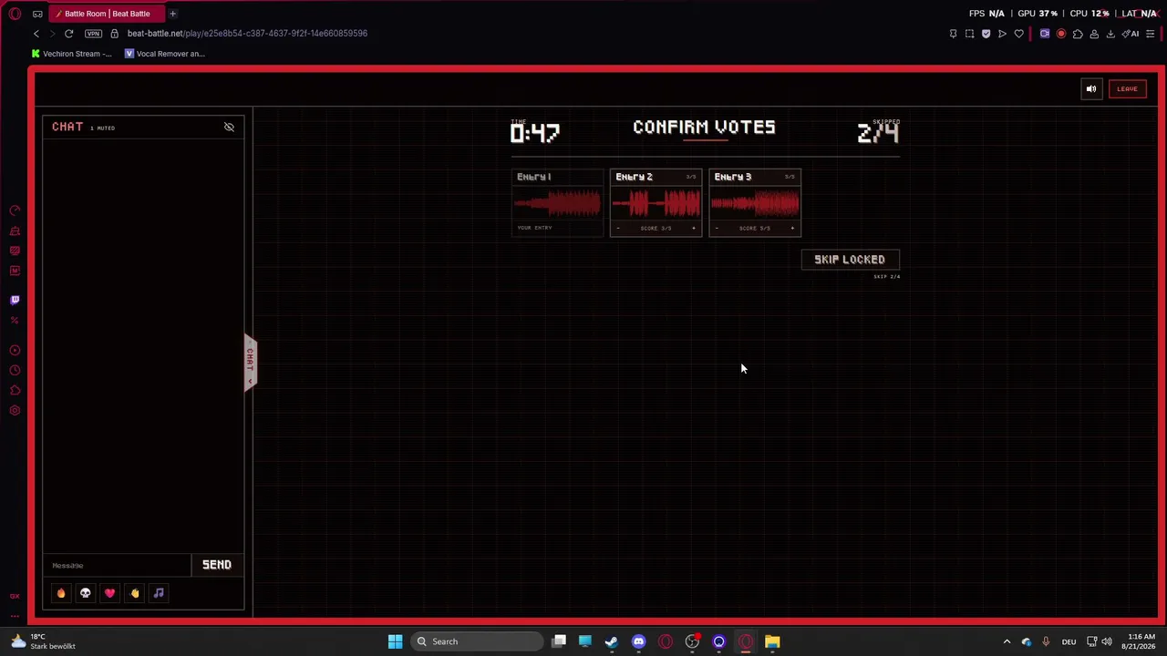Click the red record button in the toolbar
The width and height of the screenshot is (1167, 656).
pyautogui.click(x=1061, y=34)
